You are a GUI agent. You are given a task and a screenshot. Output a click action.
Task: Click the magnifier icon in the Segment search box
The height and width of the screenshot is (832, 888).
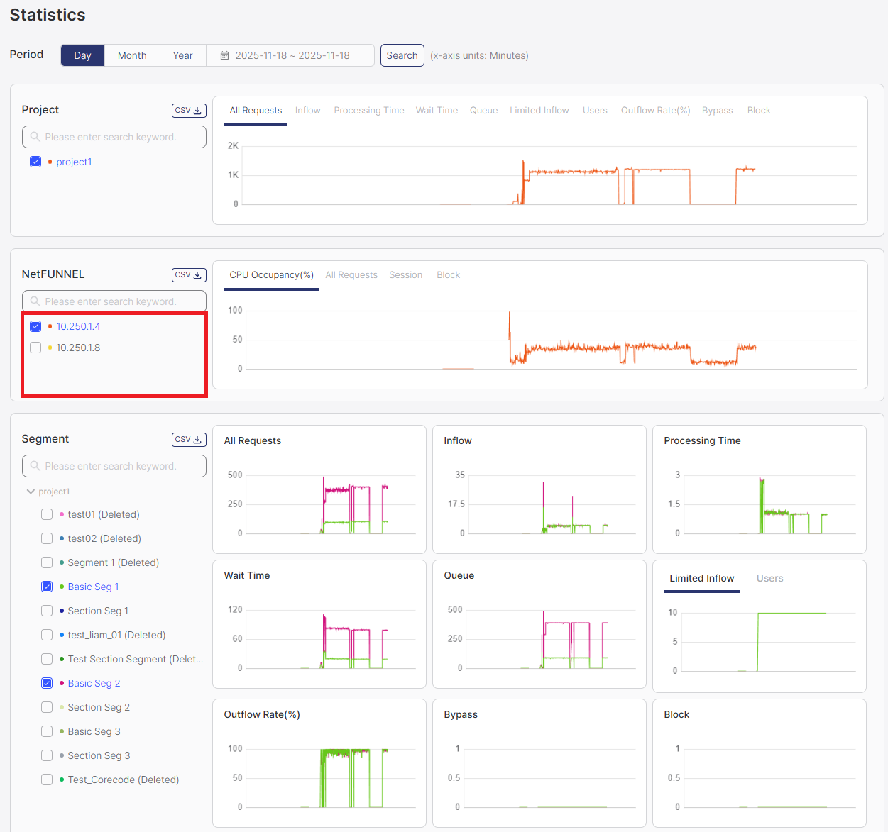[x=35, y=465]
